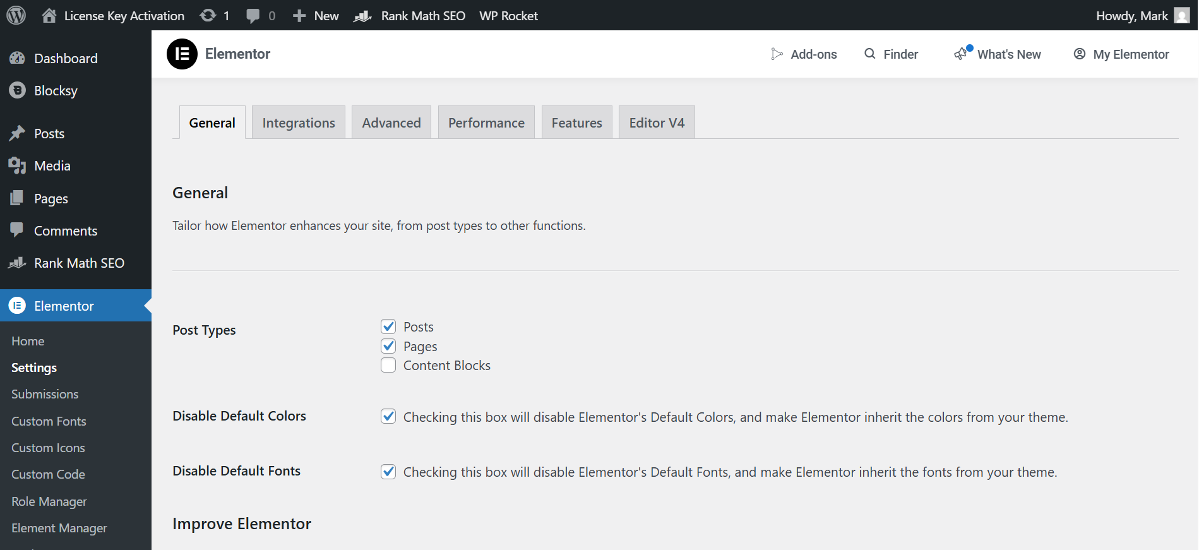Click Blocksy label in sidebar

56,91
